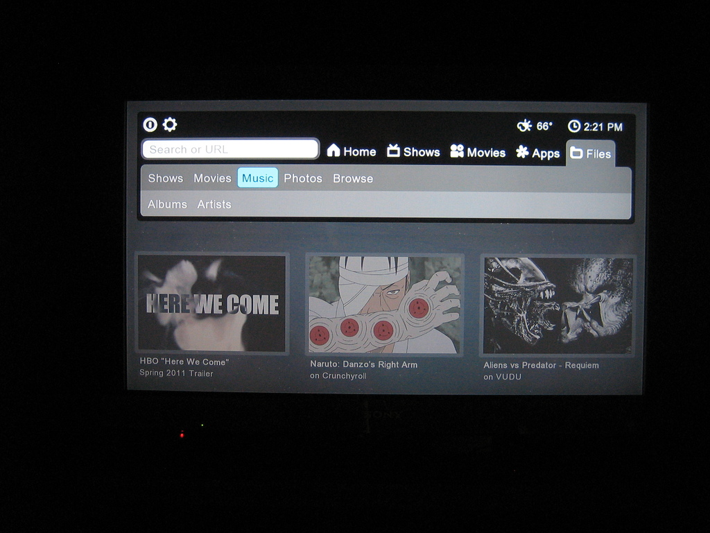Focus the Search or URL field

pyautogui.click(x=230, y=149)
